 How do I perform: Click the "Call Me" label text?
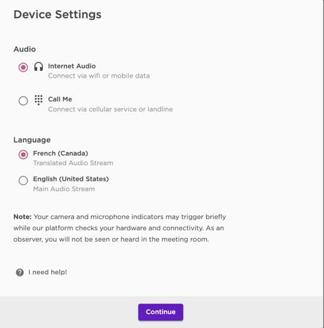pyautogui.click(x=60, y=99)
